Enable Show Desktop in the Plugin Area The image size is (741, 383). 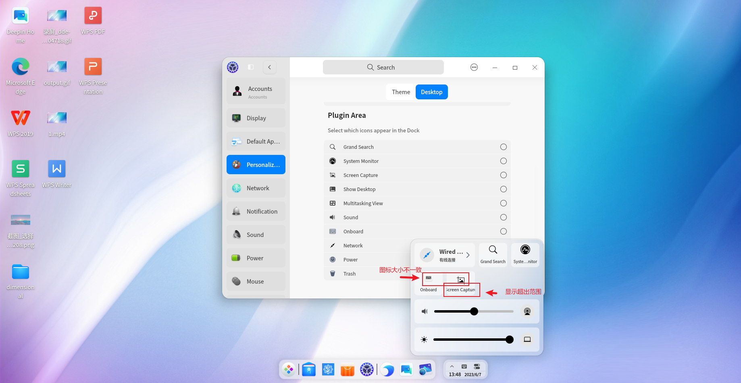tap(503, 189)
